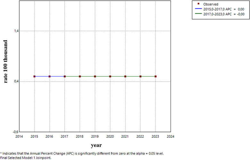This screenshot has height=160, width=250.
Task: Click the x-axis label 2014
Action: 19,136
